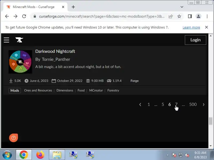Filter by Food category
Viewport: 214px width, 160px height.
pyautogui.click(x=81, y=90)
